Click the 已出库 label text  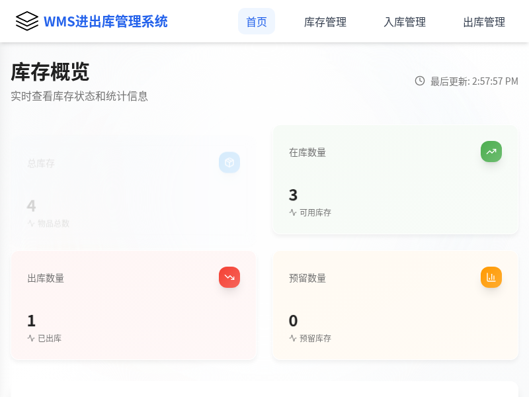click(x=50, y=338)
